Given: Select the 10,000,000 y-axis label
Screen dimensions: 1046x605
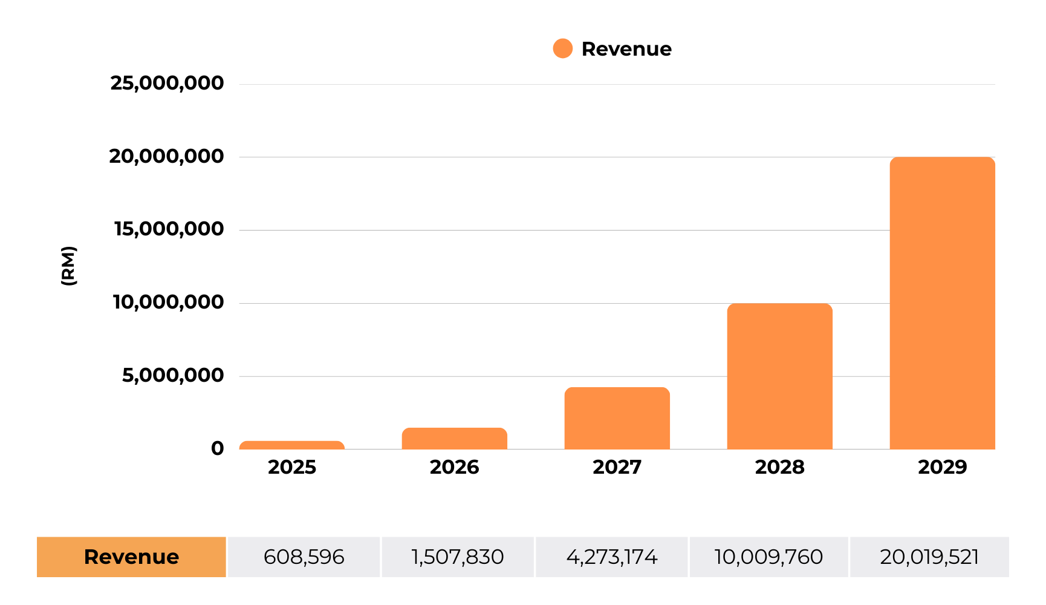Looking at the screenshot, I should point(169,302).
